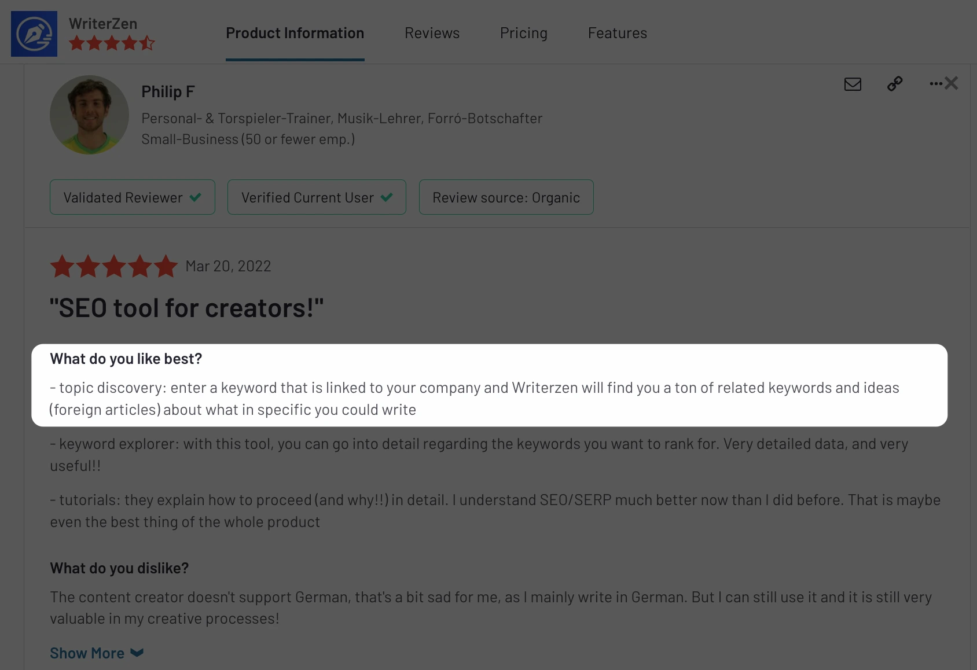
Task: Click WriterZen's star rating in header
Action: (112, 43)
